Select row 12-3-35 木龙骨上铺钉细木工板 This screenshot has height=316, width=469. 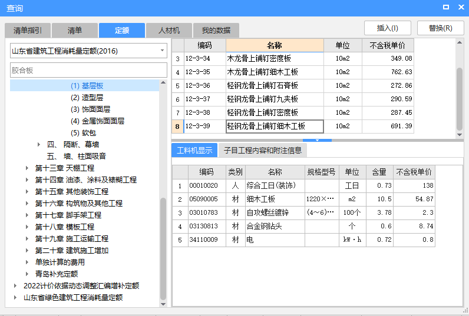(x=293, y=72)
